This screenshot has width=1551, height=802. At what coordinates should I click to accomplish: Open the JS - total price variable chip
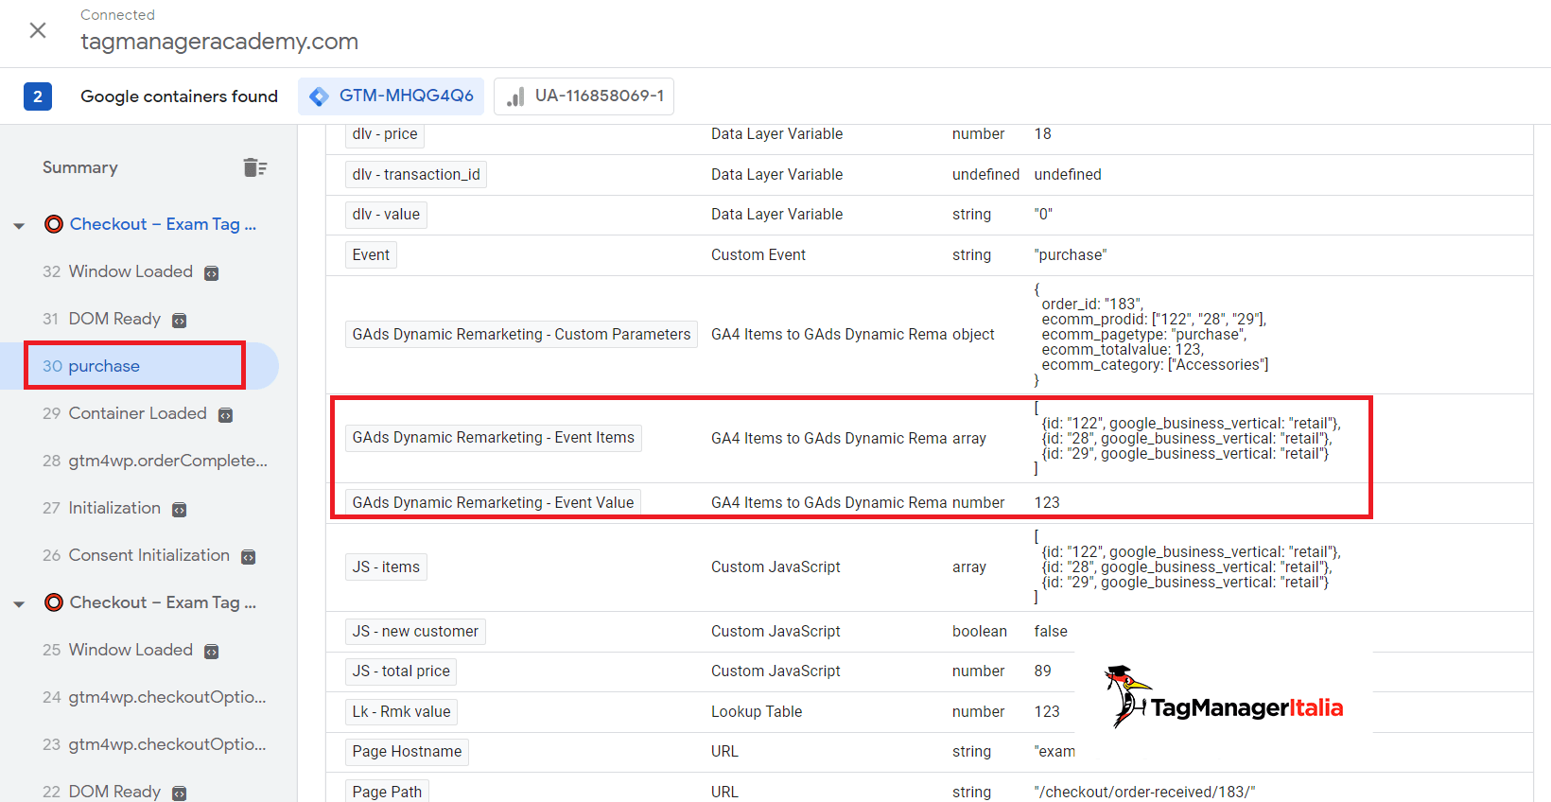tap(401, 671)
